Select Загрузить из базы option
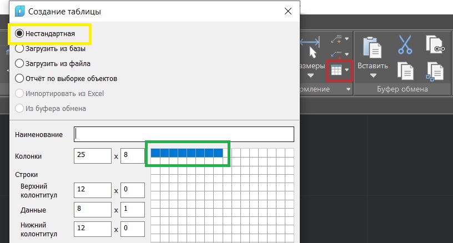This screenshot has height=243, width=453. click(x=19, y=48)
